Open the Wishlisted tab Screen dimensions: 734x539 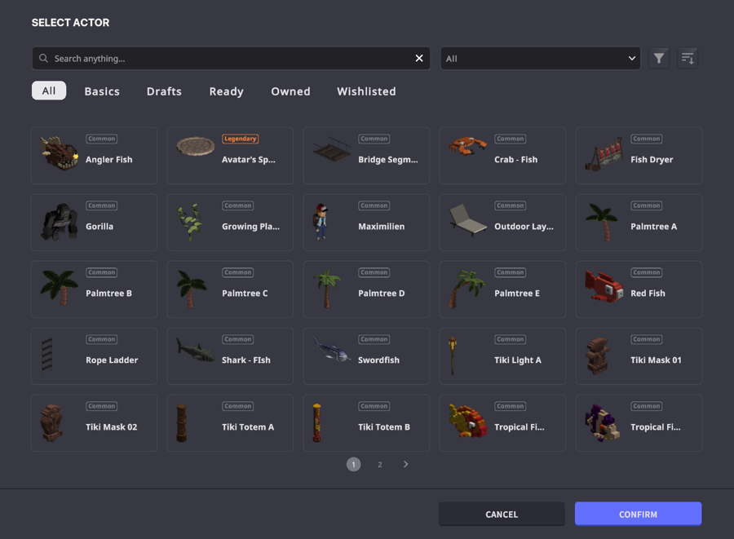366,91
